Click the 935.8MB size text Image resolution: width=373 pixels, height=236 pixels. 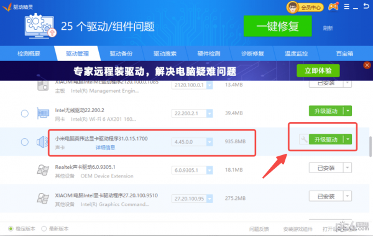pyautogui.click(x=235, y=141)
